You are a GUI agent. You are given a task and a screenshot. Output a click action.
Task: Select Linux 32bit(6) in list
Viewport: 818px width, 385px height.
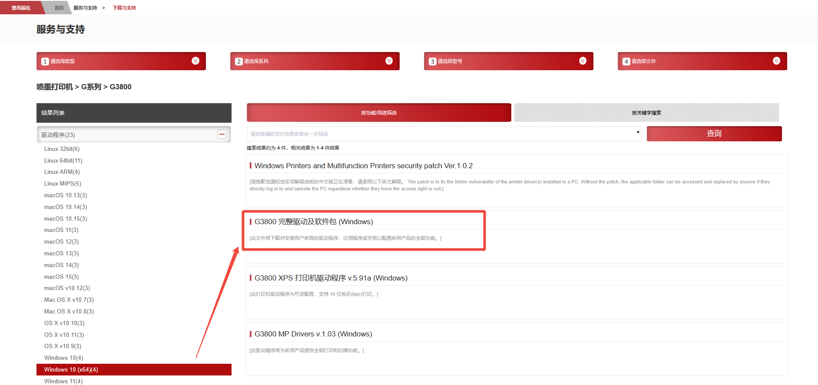coord(62,149)
